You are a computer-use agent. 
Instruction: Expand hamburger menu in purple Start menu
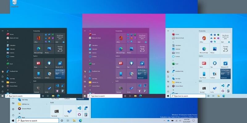point(85,31)
